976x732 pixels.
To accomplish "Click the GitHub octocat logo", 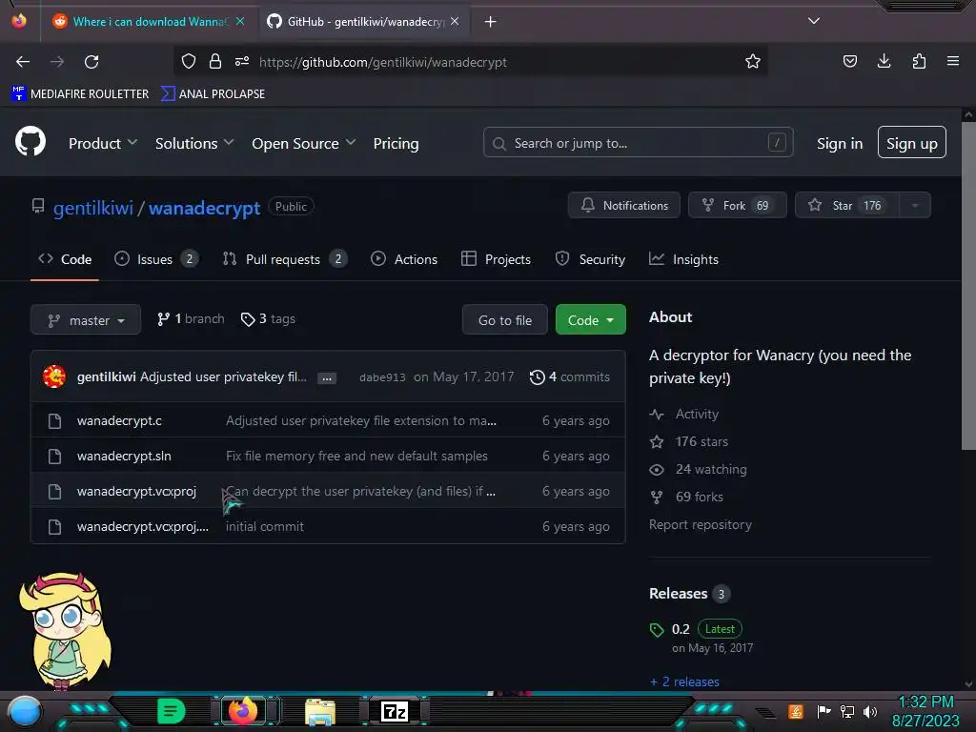I will 30,141.
